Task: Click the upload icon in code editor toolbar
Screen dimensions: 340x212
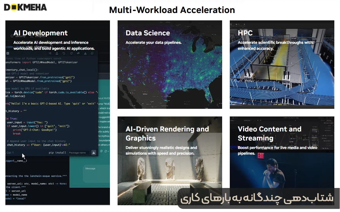Action: point(57,53)
